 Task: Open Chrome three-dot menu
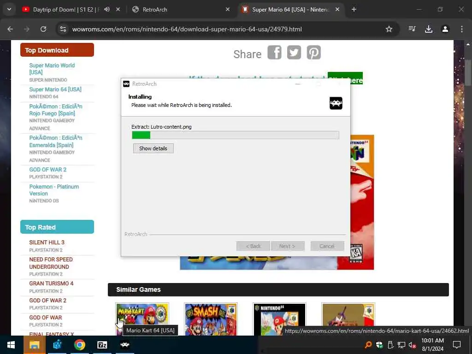(x=462, y=29)
